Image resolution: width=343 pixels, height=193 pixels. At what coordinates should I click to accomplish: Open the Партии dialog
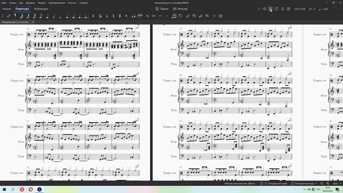point(162,9)
